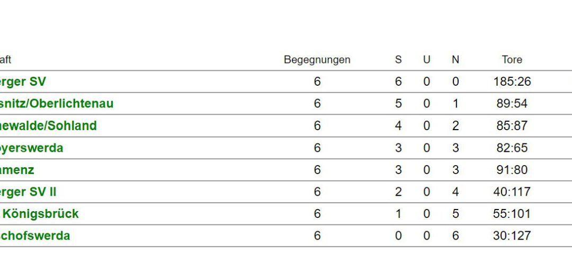Click the Begegnungen column header
Screen dimensions: 572x255
point(317,60)
